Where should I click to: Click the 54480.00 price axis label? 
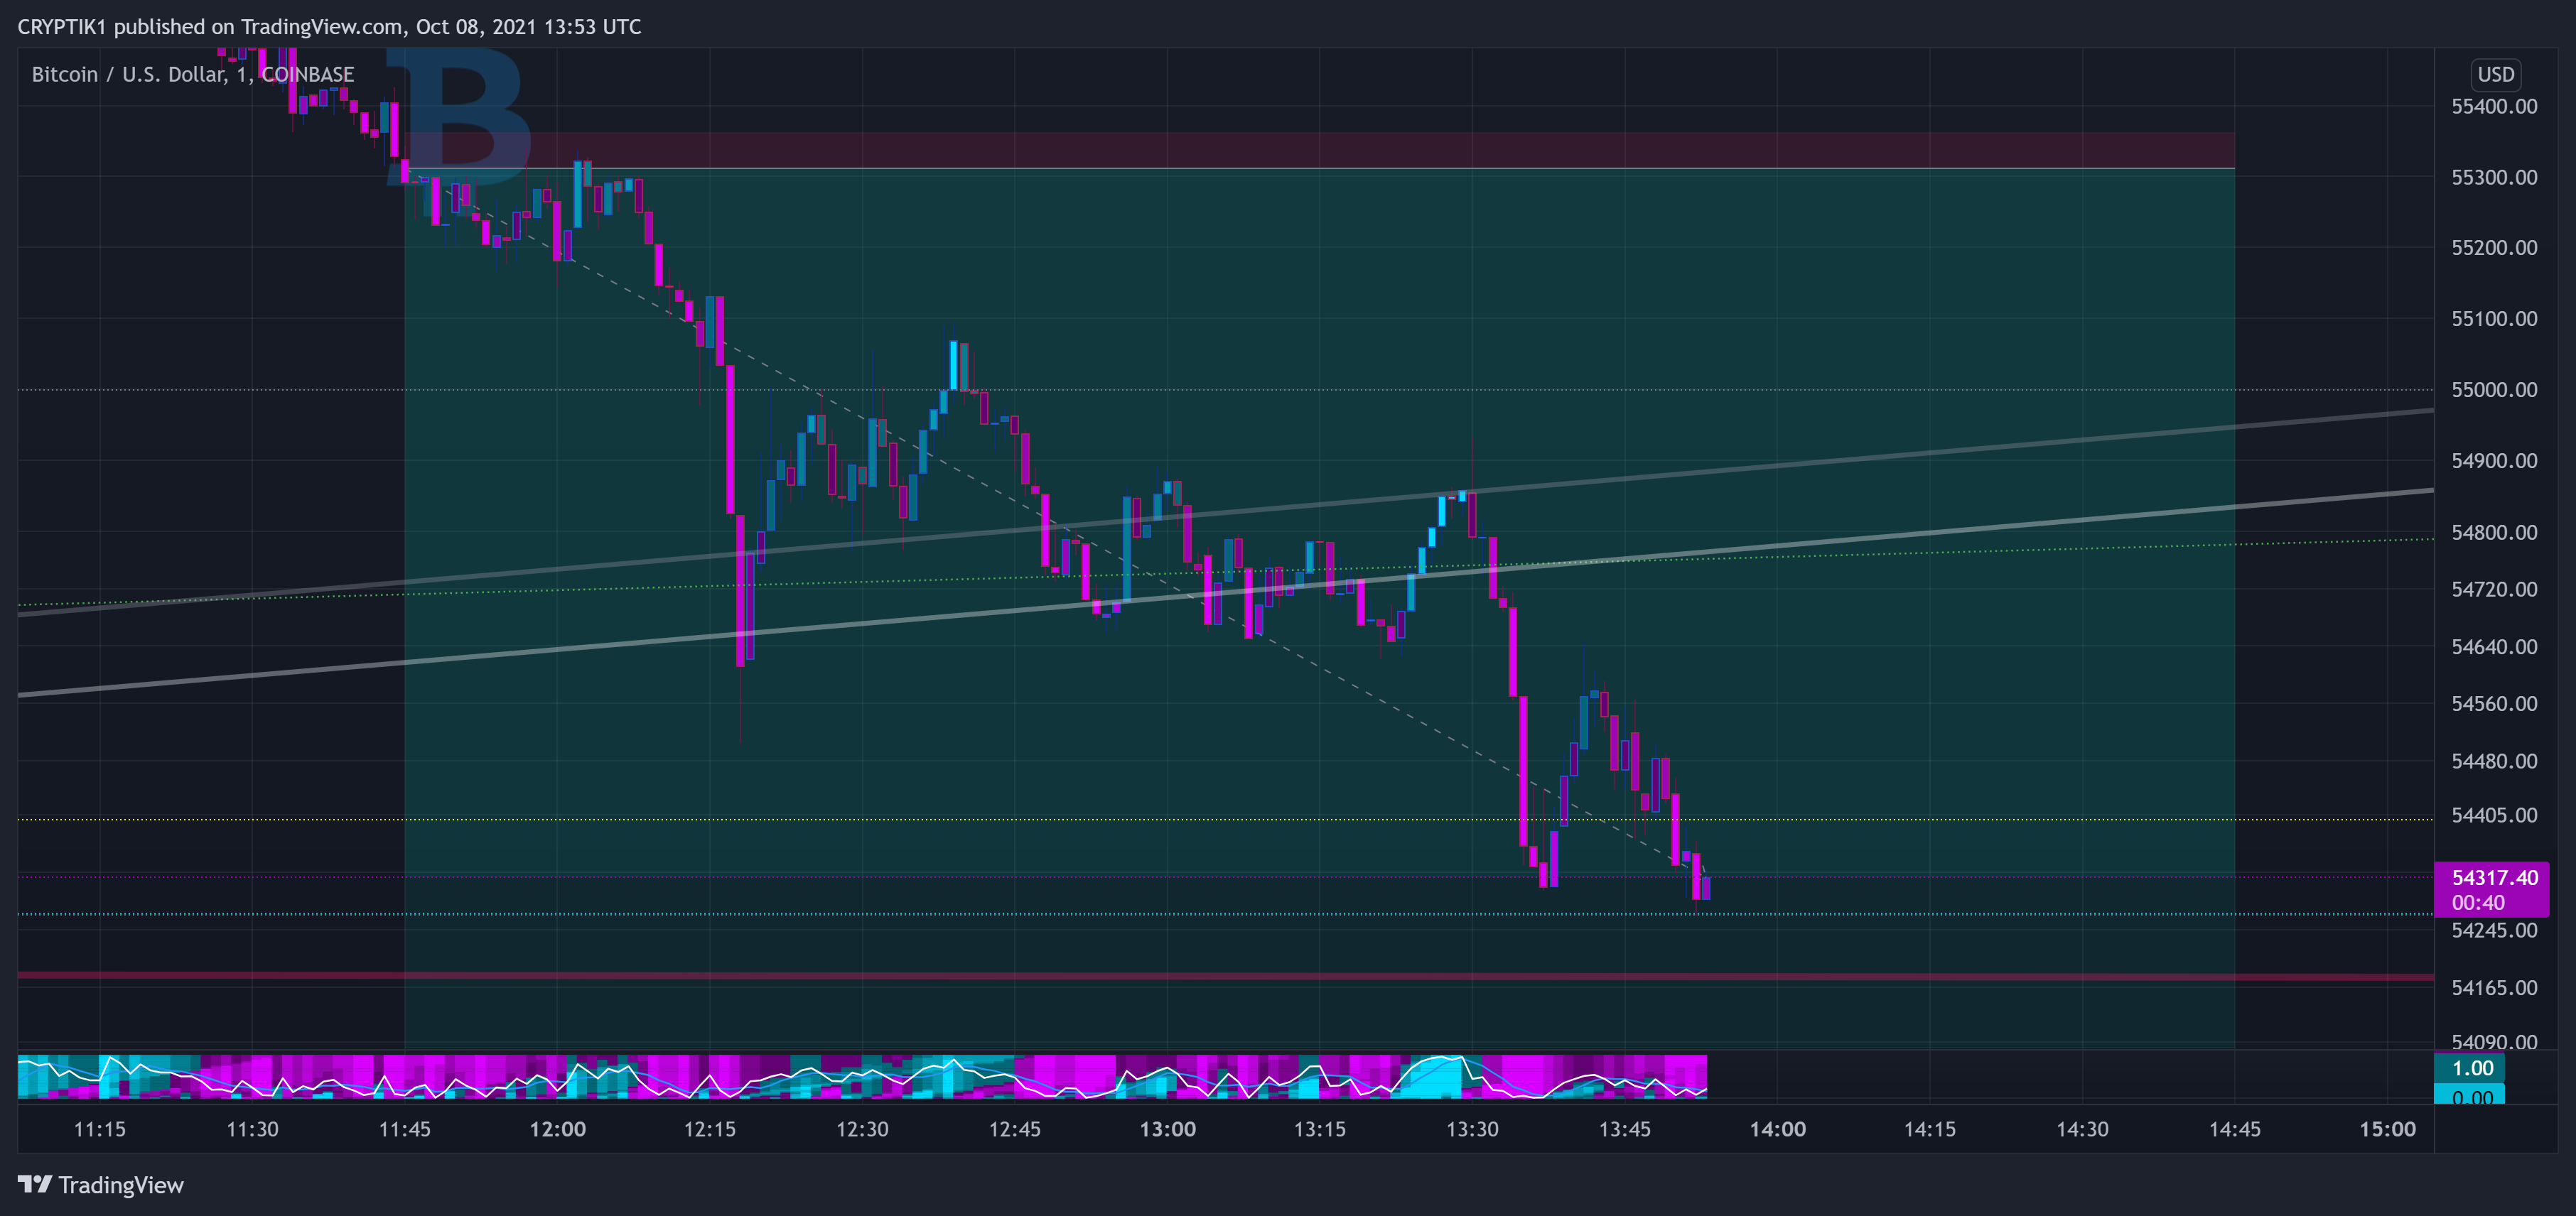[2494, 761]
